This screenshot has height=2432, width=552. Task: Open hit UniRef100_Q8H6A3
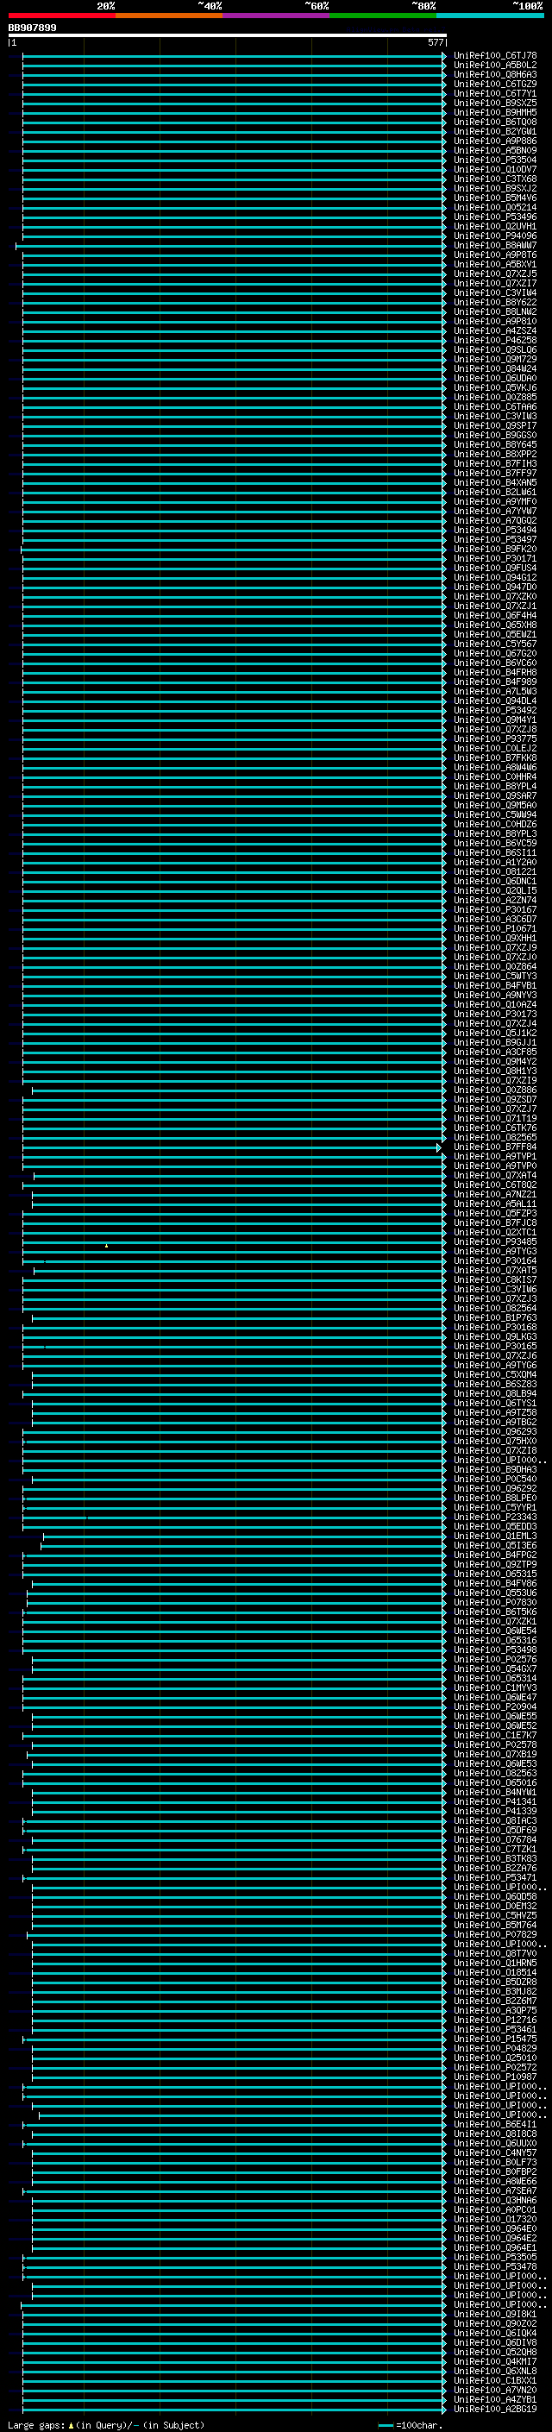pos(495,74)
